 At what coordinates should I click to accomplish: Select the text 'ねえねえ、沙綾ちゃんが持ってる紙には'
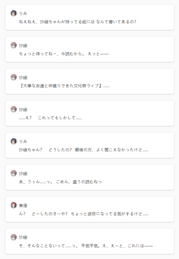pos(57,22)
